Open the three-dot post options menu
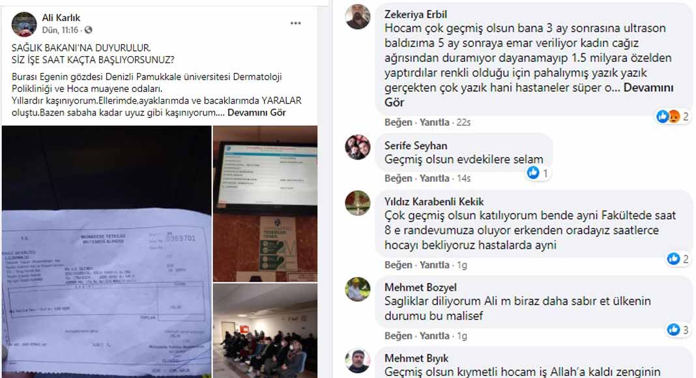Screen dimensions: 696x378 point(296,23)
